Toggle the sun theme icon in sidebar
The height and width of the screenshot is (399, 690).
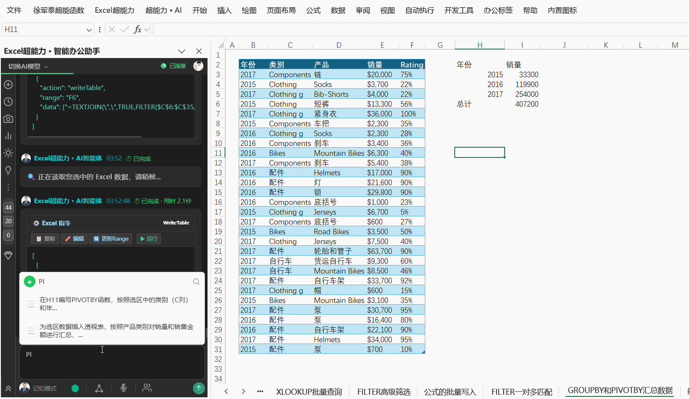click(x=8, y=153)
